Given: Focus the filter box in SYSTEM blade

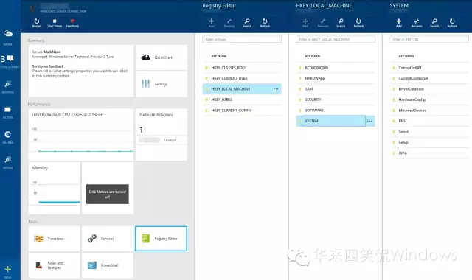Looking at the screenshot, I should (x=429, y=39).
